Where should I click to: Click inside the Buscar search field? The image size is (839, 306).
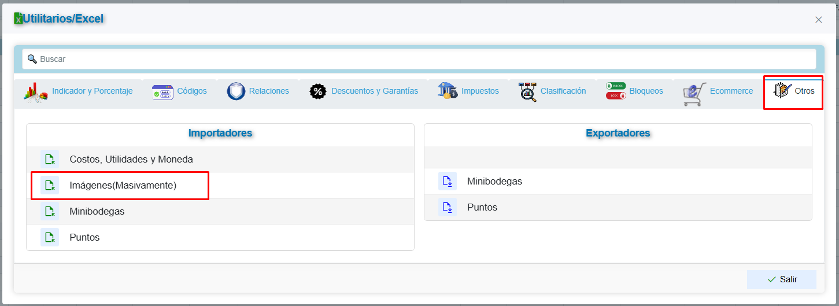coord(419,59)
